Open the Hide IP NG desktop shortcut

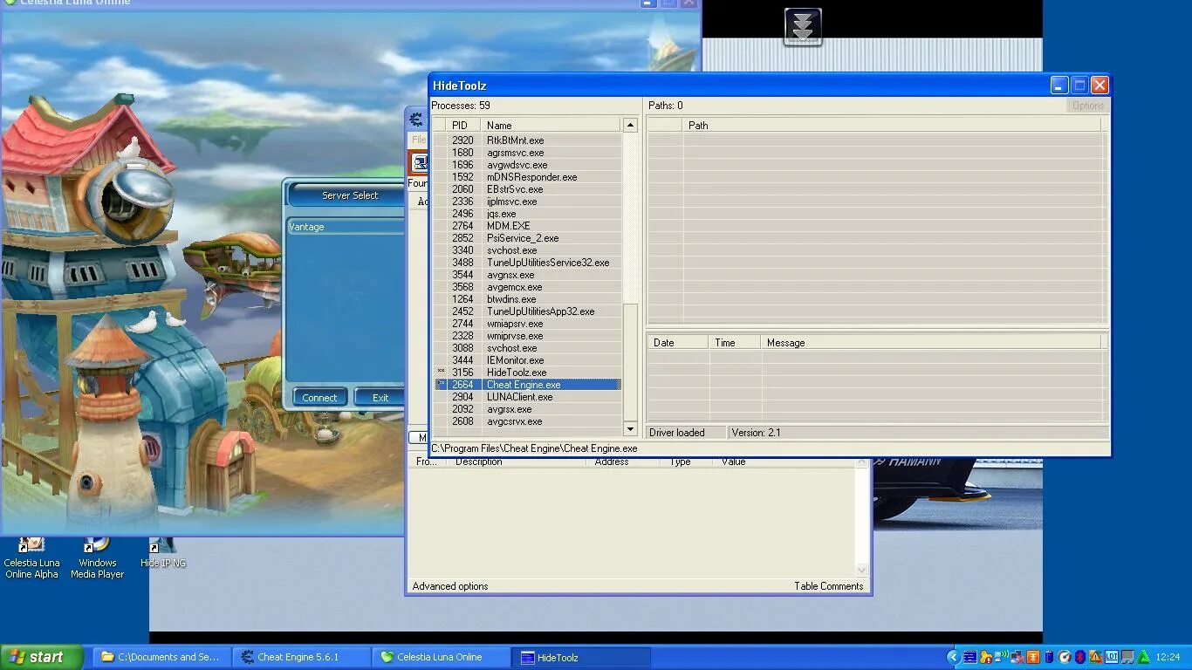click(x=163, y=555)
